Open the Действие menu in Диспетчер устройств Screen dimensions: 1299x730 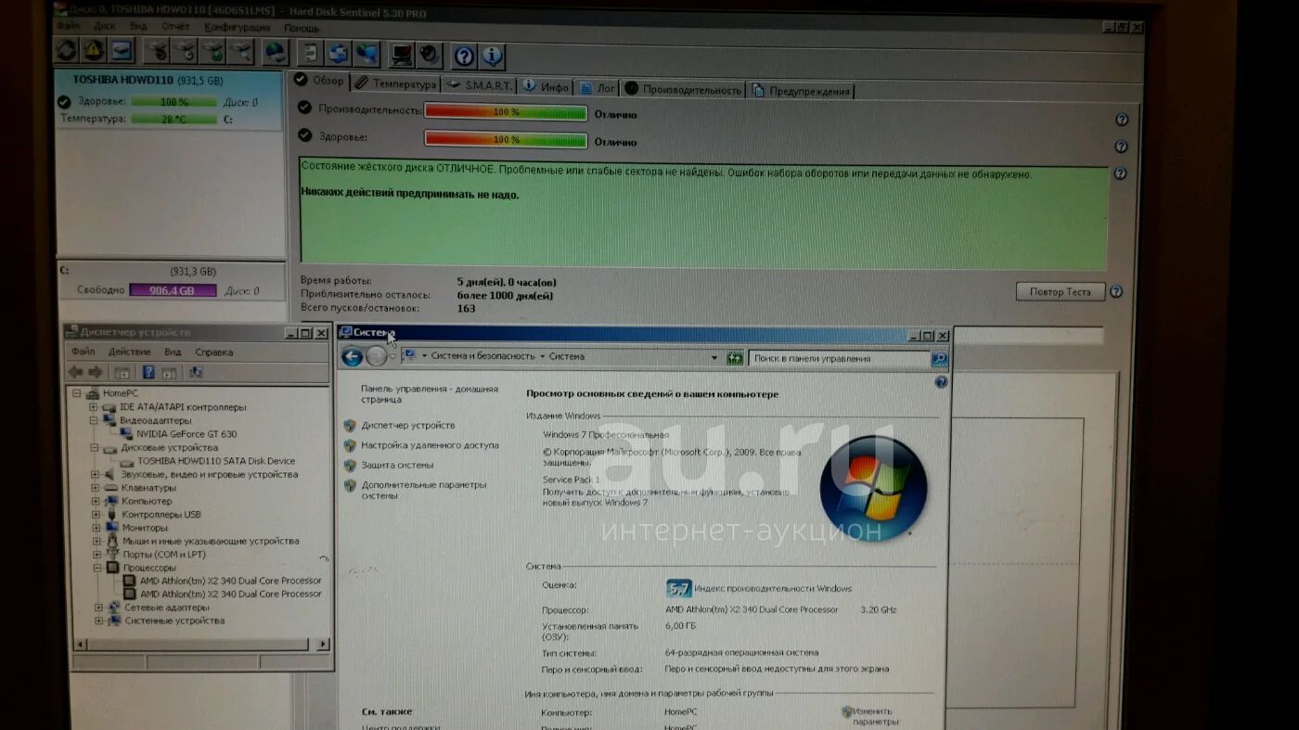[x=129, y=352]
